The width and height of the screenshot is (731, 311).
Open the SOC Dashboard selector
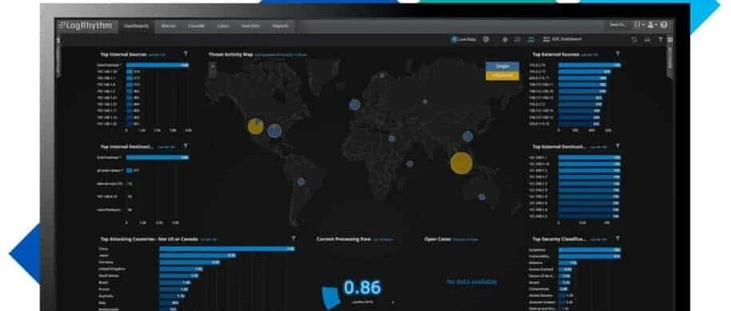pyautogui.click(x=562, y=40)
